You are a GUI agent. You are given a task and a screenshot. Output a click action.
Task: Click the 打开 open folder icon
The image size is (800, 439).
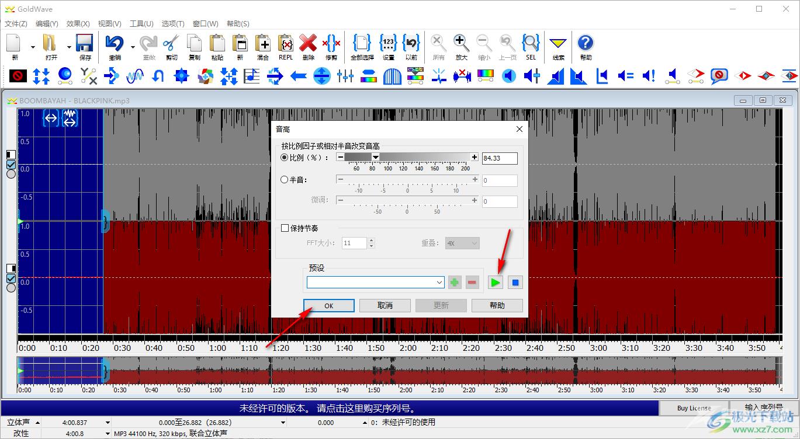51,43
